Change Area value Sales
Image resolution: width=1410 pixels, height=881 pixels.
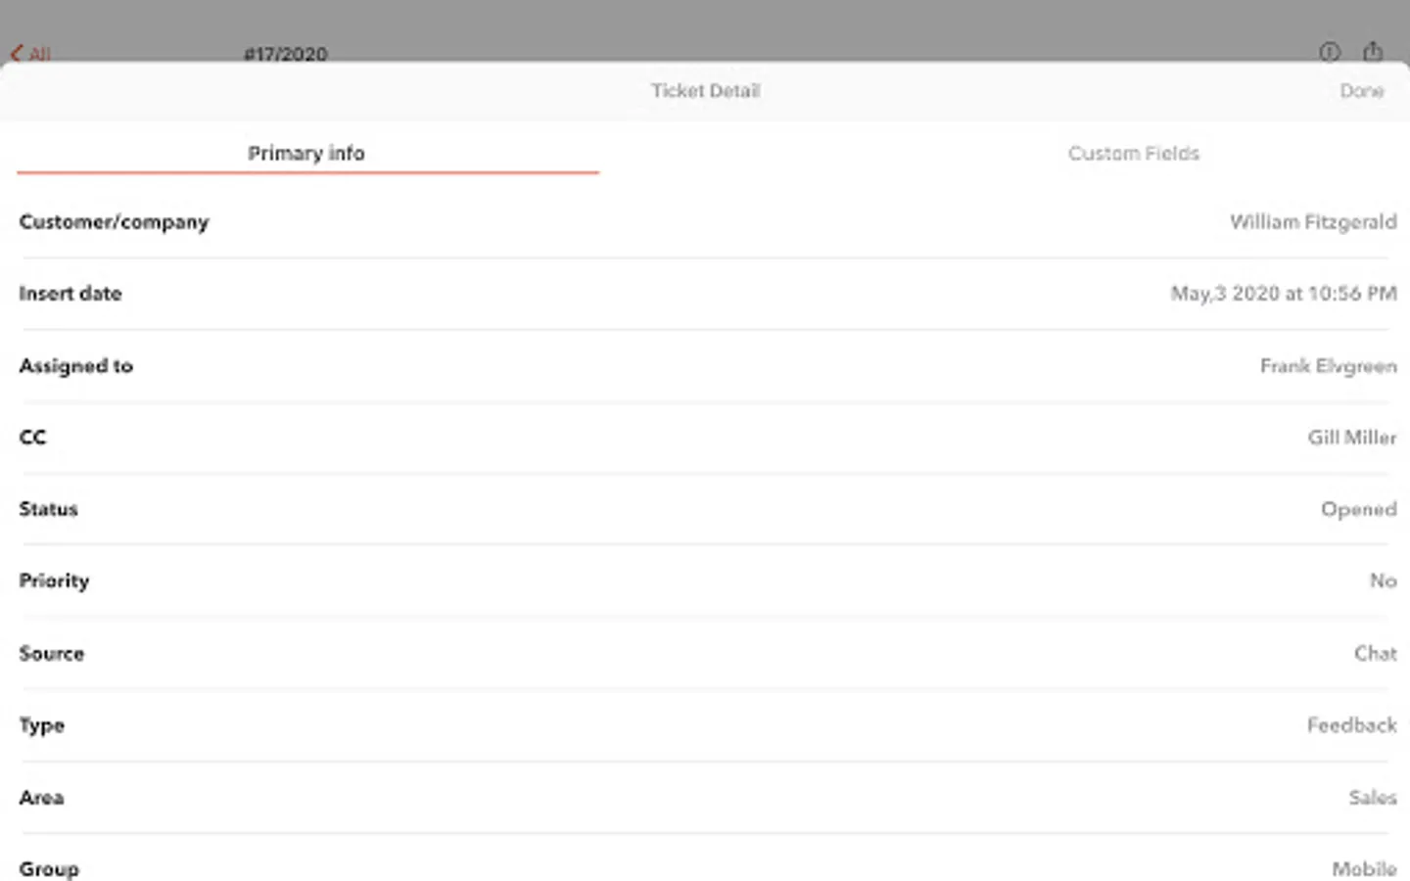[1372, 798]
